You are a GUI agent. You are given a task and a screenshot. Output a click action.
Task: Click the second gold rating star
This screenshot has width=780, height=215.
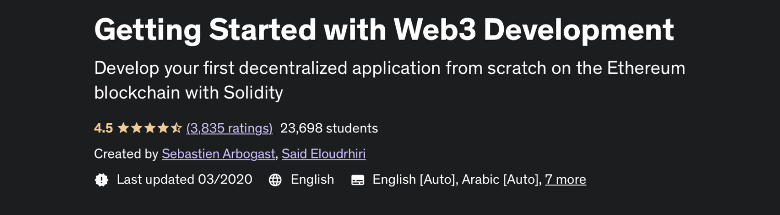pyautogui.click(x=137, y=128)
